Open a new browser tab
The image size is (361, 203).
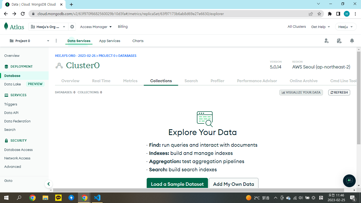[71, 4]
